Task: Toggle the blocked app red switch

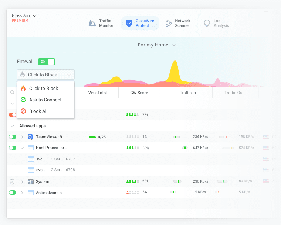Action: pos(13,115)
